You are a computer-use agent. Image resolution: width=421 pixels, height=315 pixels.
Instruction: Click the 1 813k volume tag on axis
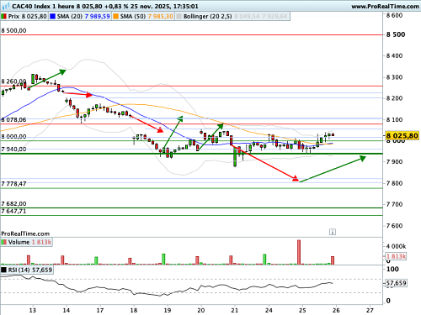[396, 256]
